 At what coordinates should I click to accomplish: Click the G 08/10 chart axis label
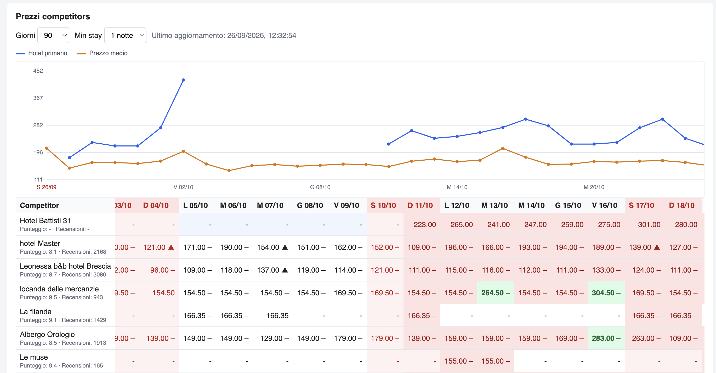tap(320, 187)
